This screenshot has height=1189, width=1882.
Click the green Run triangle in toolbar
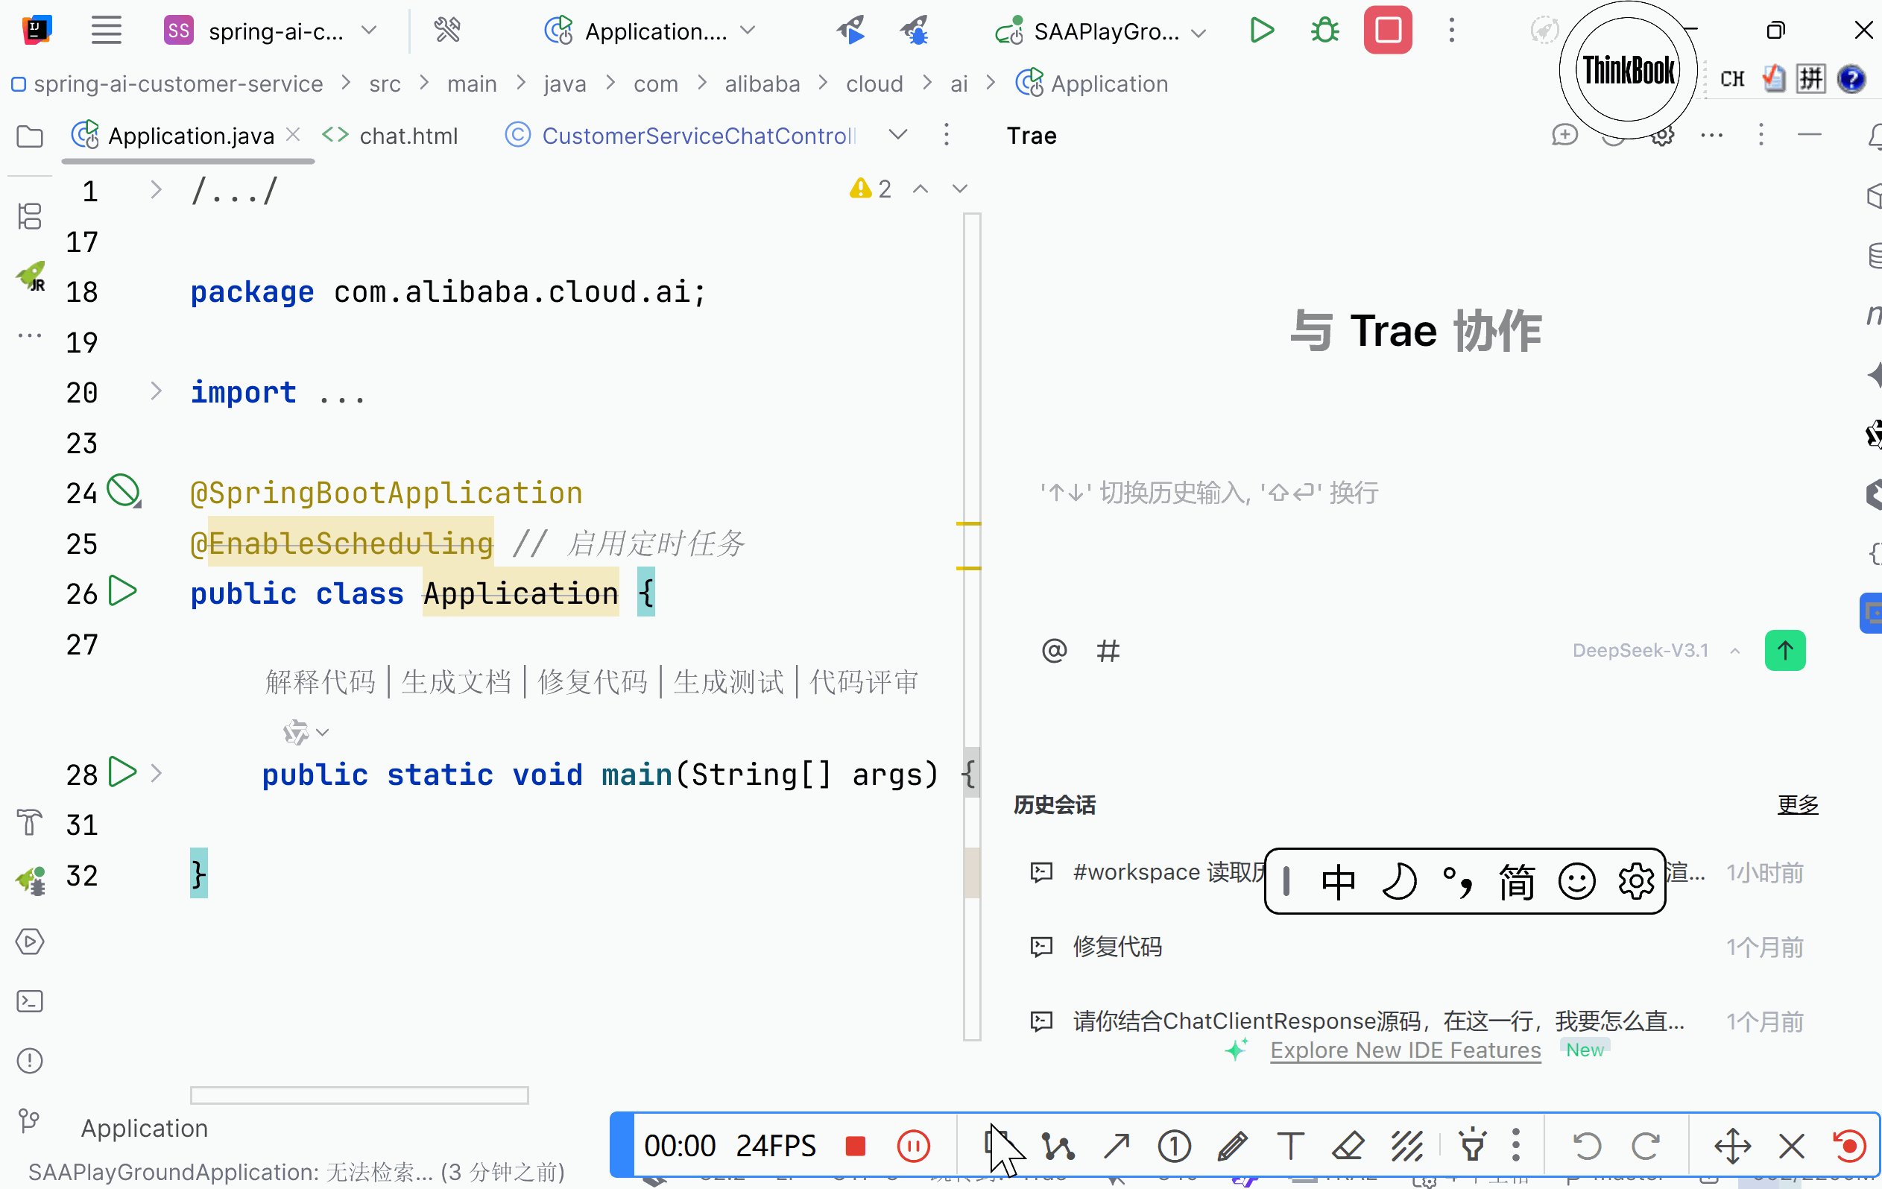pos(1261,31)
